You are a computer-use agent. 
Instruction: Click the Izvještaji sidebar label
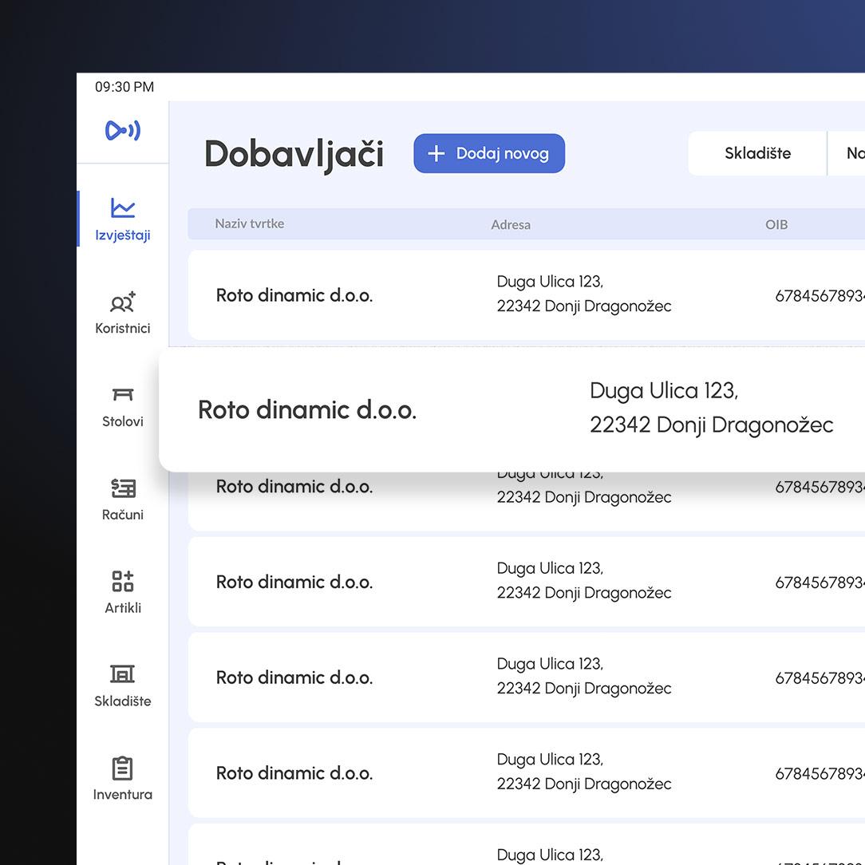pyautogui.click(x=122, y=235)
